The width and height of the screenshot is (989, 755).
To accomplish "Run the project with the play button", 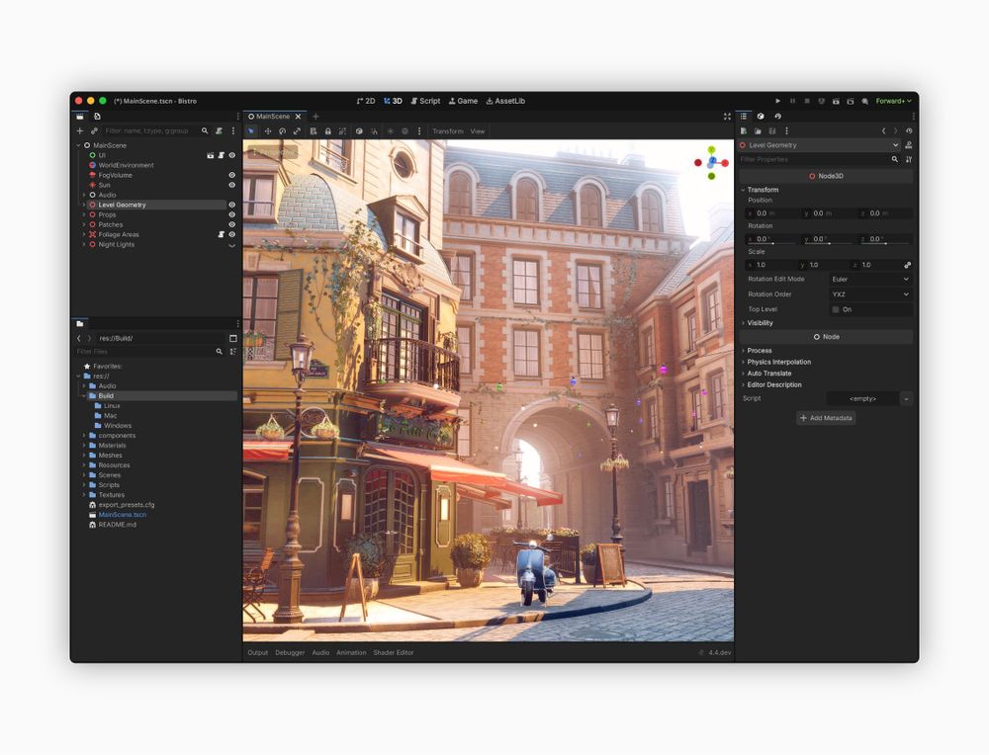I will pos(777,101).
